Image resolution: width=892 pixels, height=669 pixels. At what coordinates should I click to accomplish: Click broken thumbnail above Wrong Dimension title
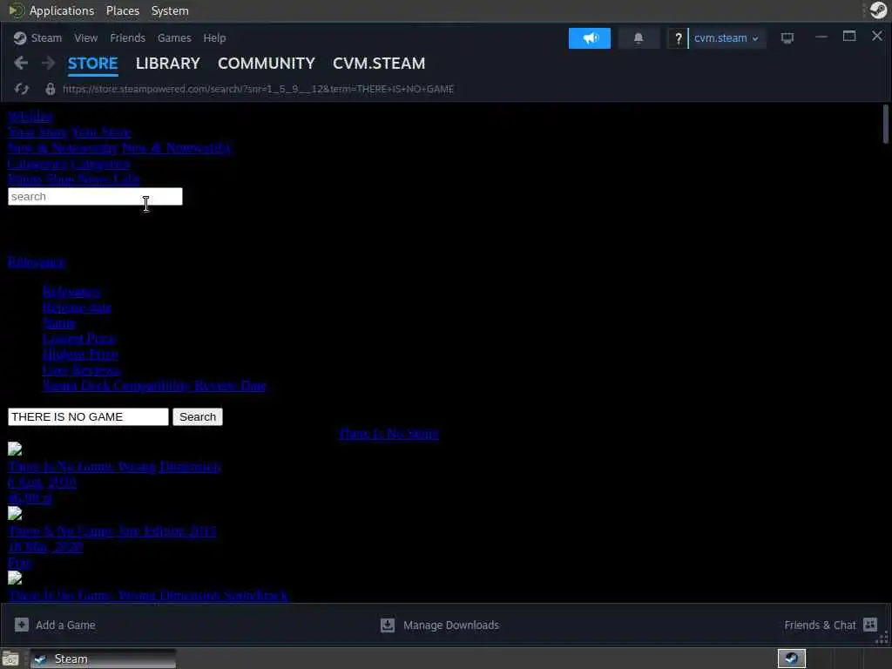coord(15,449)
